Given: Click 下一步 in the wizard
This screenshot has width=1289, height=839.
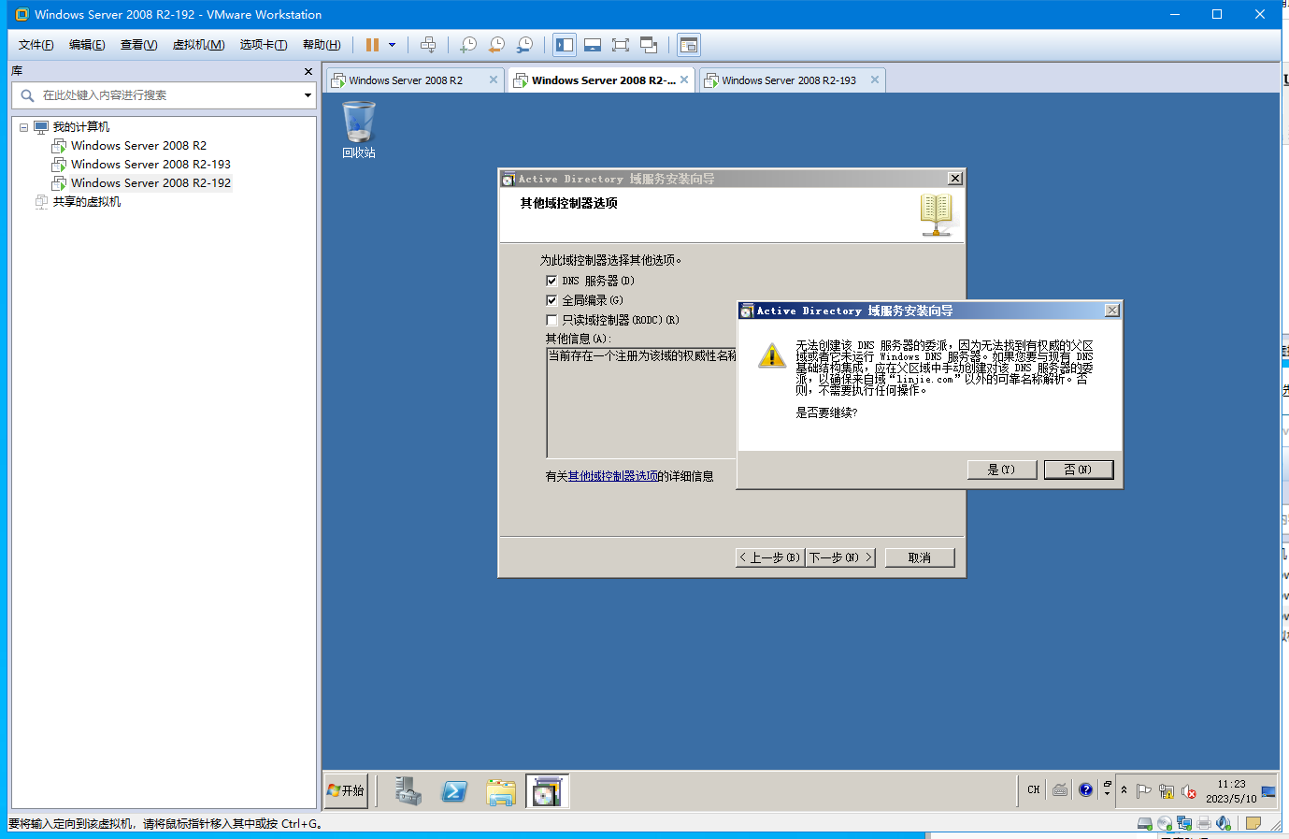Looking at the screenshot, I should 840,557.
